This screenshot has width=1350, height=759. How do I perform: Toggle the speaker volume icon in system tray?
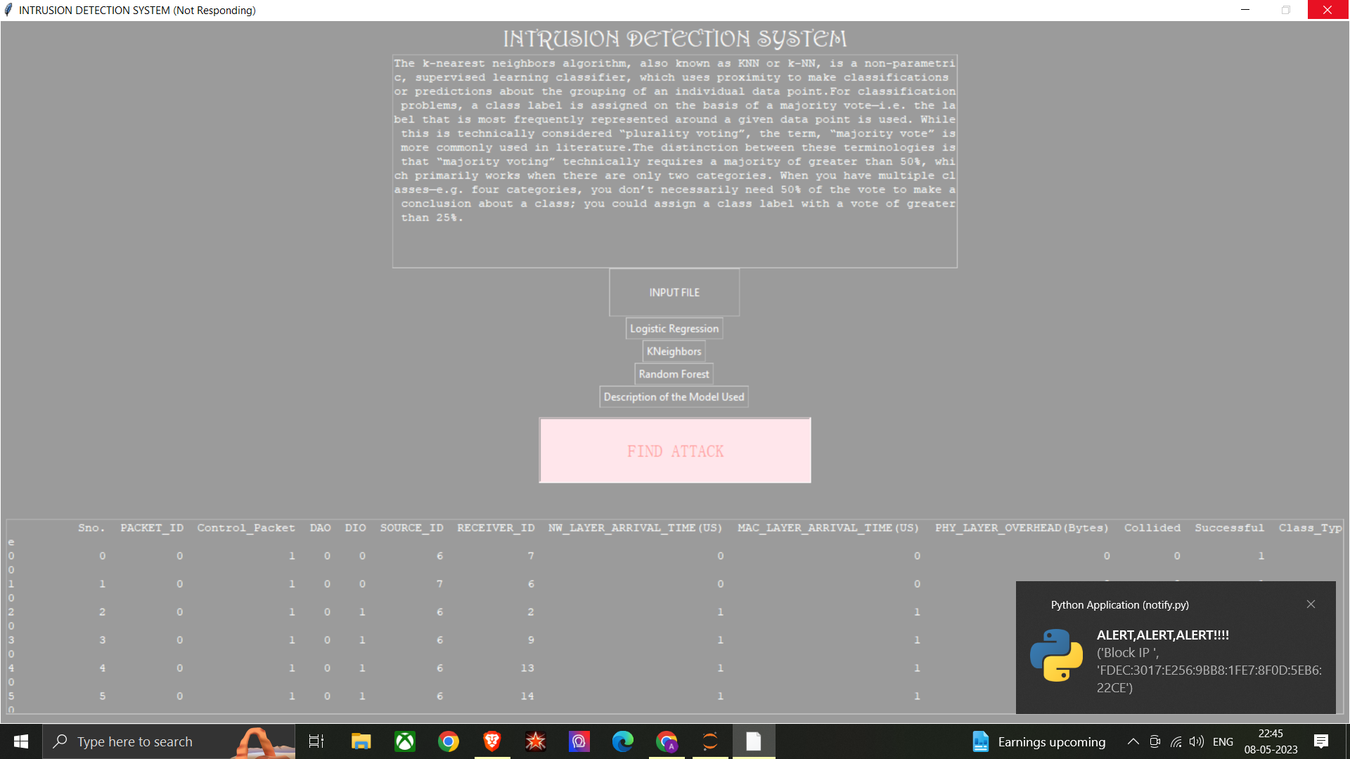tap(1197, 741)
